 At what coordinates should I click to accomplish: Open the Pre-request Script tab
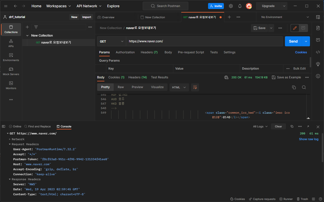point(191,52)
